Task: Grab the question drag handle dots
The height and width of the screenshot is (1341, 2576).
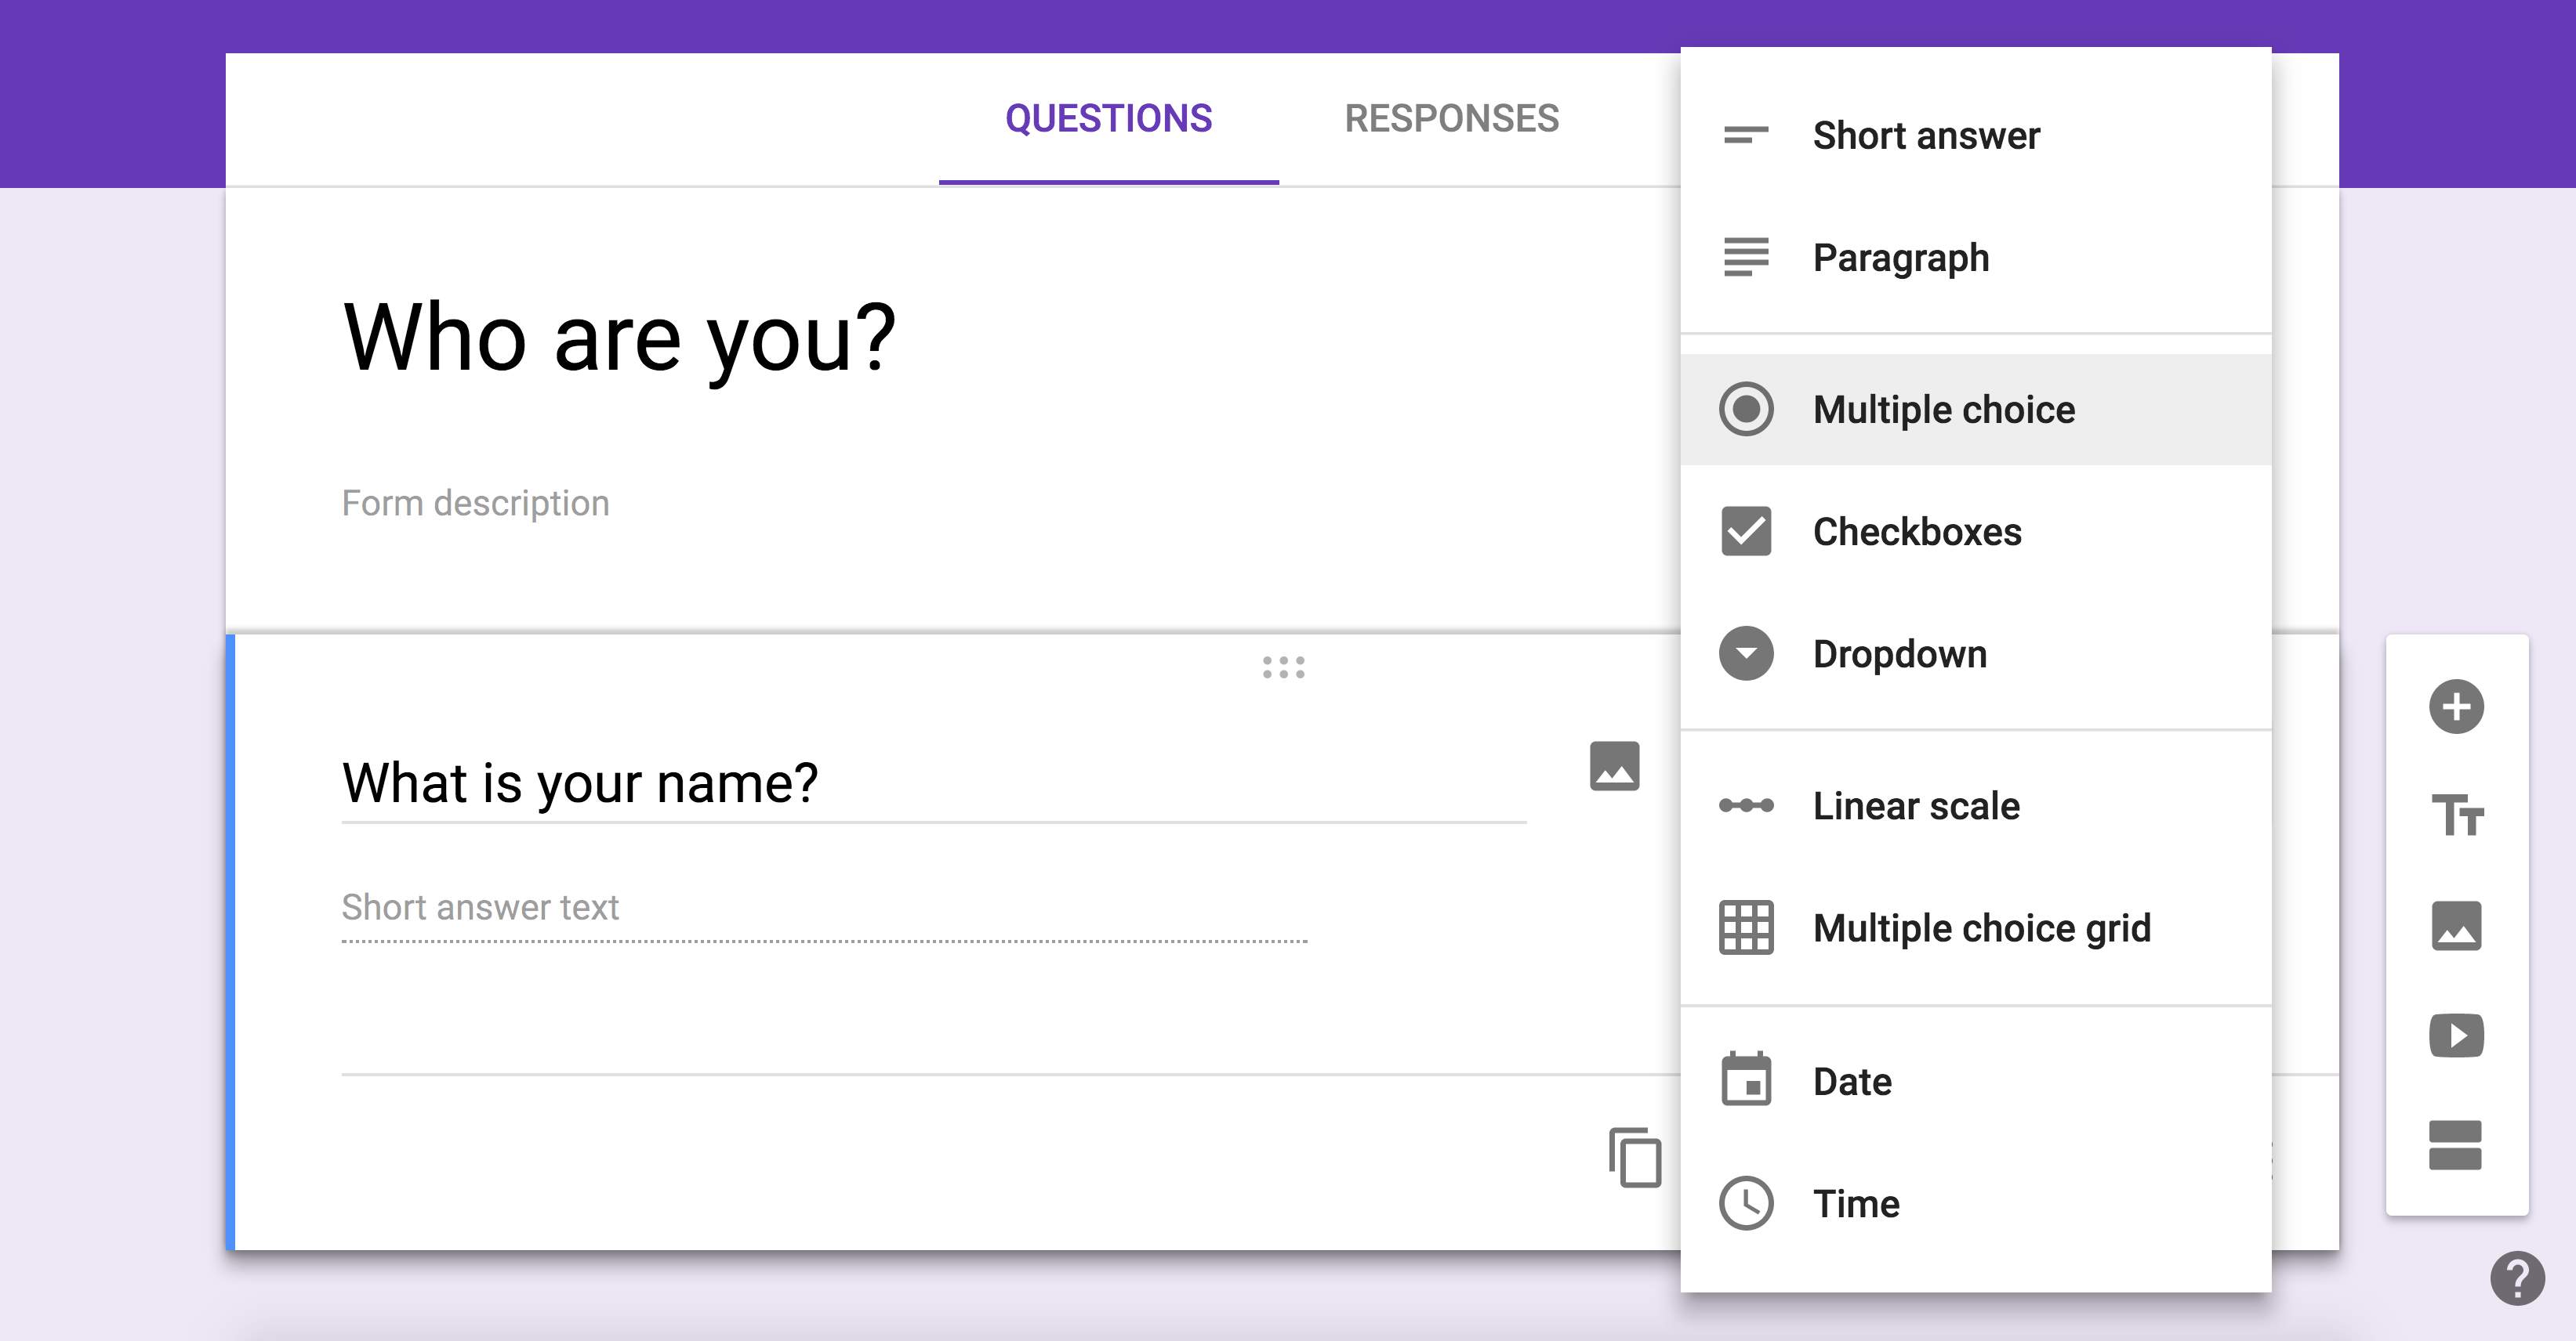Action: [1283, 667]
